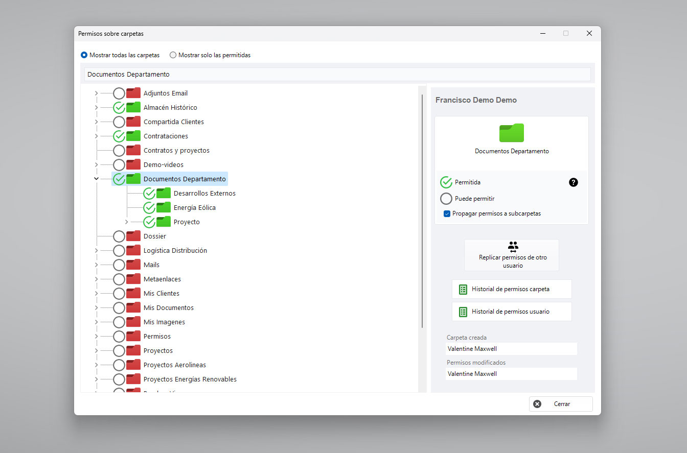Toggle the Permitida permission circle
Screen dimensions: 687x453
tap(446, 182)
